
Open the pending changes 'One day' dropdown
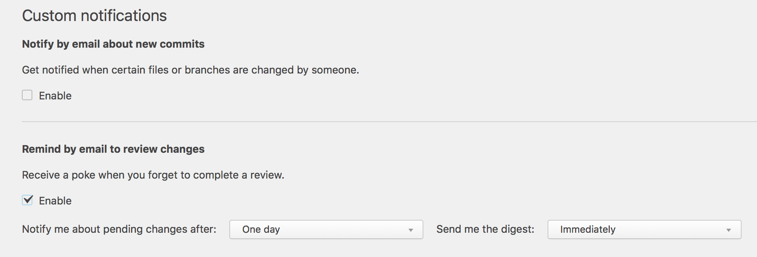pyautogui.click(x=326, y=230)
